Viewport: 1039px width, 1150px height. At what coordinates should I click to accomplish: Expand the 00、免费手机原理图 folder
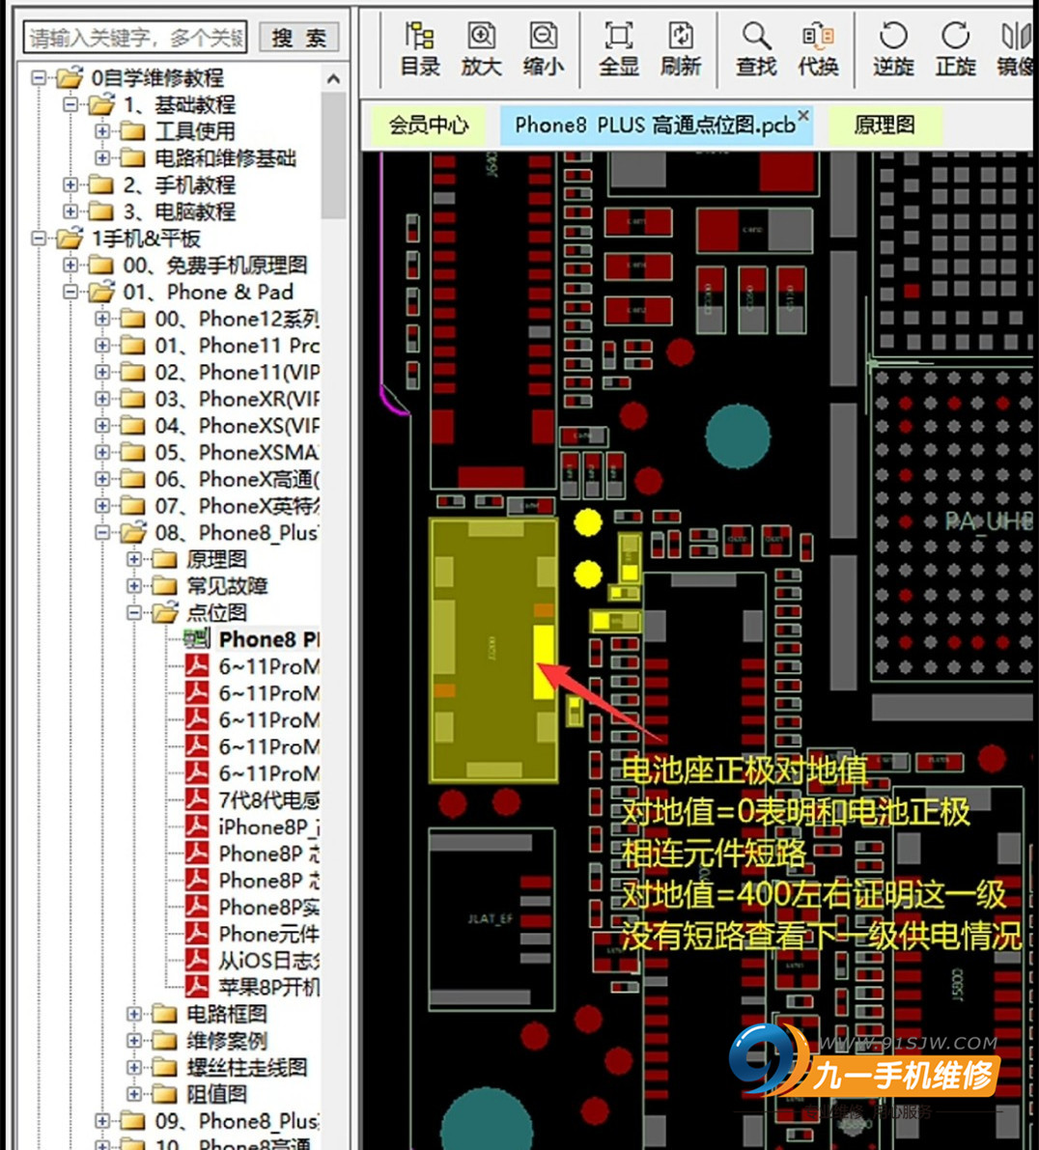point(70,265)
